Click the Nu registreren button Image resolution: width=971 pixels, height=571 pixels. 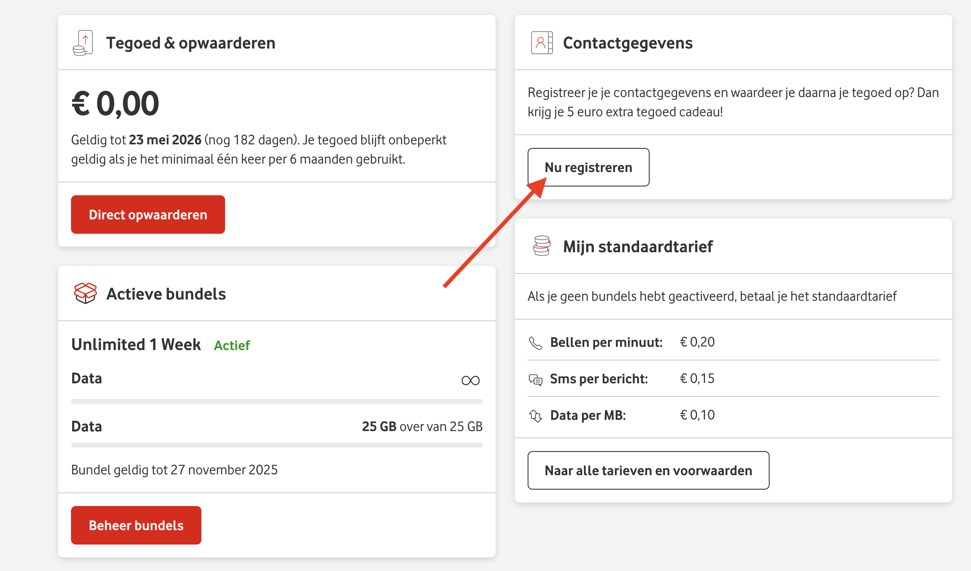coord(588,167)
